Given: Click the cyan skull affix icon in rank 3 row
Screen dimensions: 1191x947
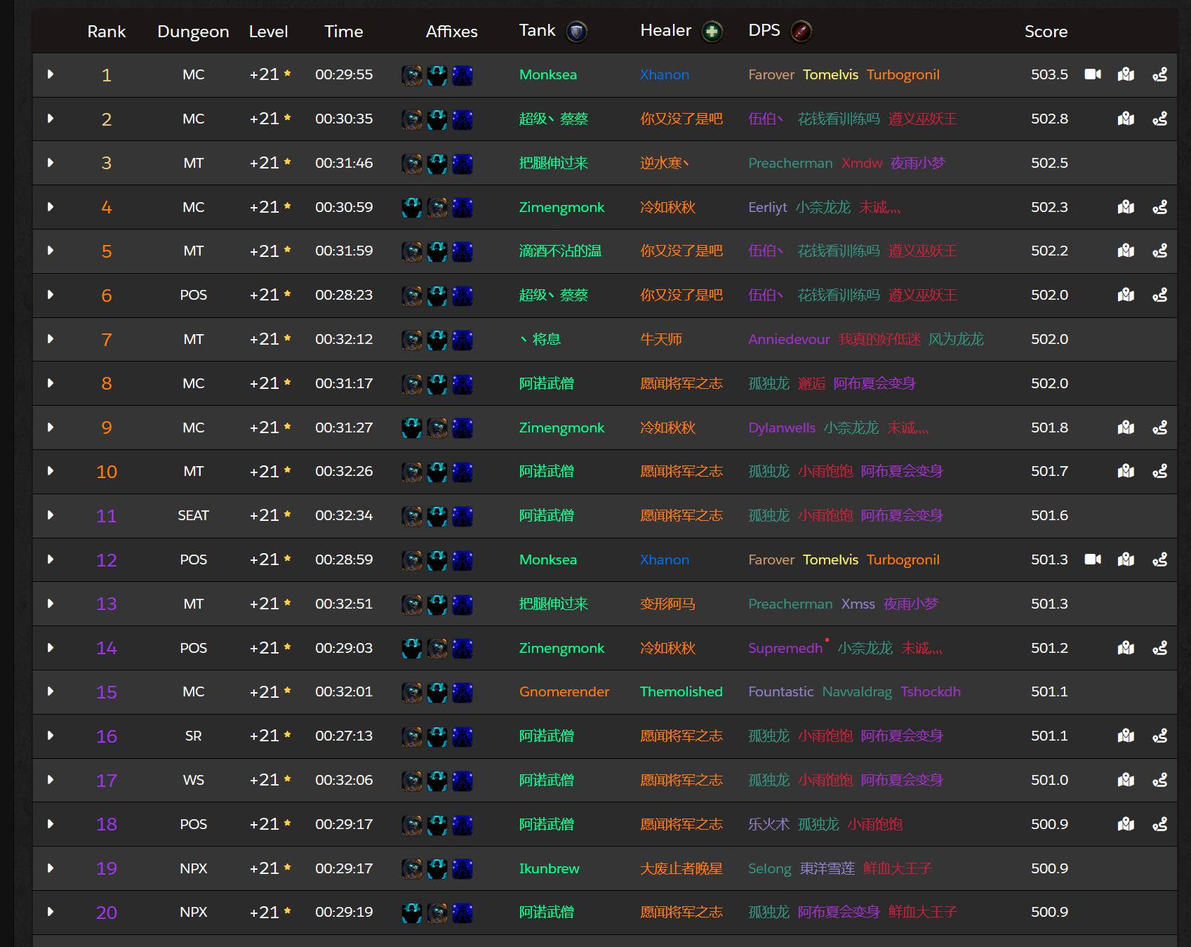Looking at the screenshot, I should pos(437,164).
